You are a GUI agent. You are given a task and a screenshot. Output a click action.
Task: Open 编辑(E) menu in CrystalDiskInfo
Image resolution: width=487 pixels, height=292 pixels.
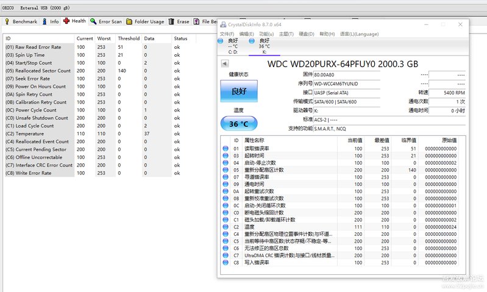point(246,34)
